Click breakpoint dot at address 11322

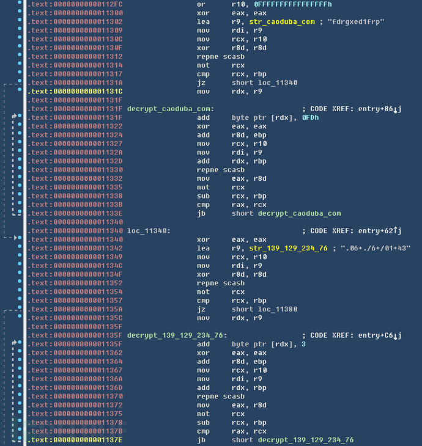tap(20, 126)
